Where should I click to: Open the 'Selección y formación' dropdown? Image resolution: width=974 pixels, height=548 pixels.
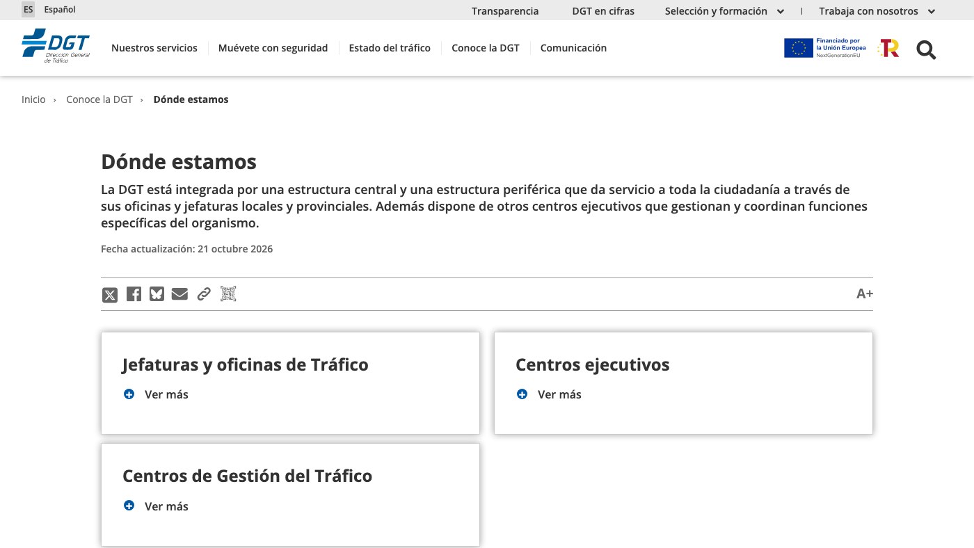click(x=724, y=11)
